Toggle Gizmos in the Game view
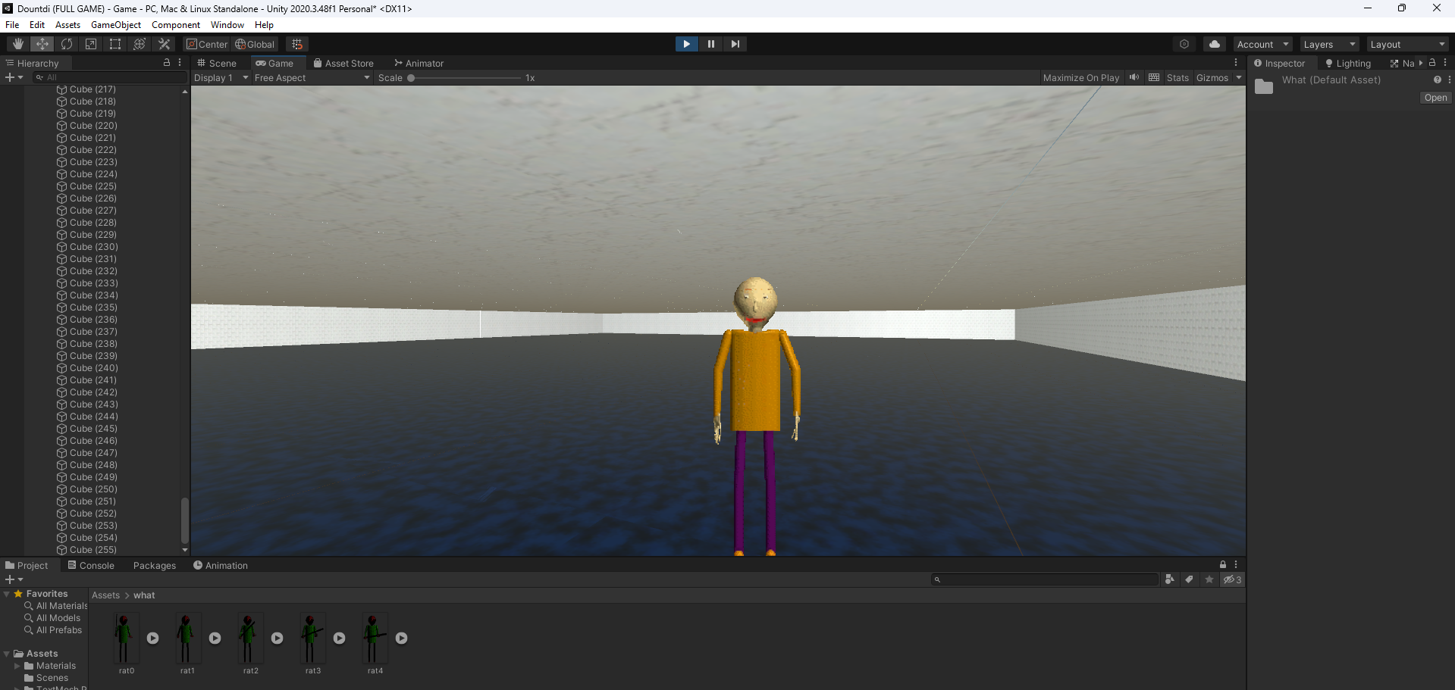 [x=1212, y=77]
